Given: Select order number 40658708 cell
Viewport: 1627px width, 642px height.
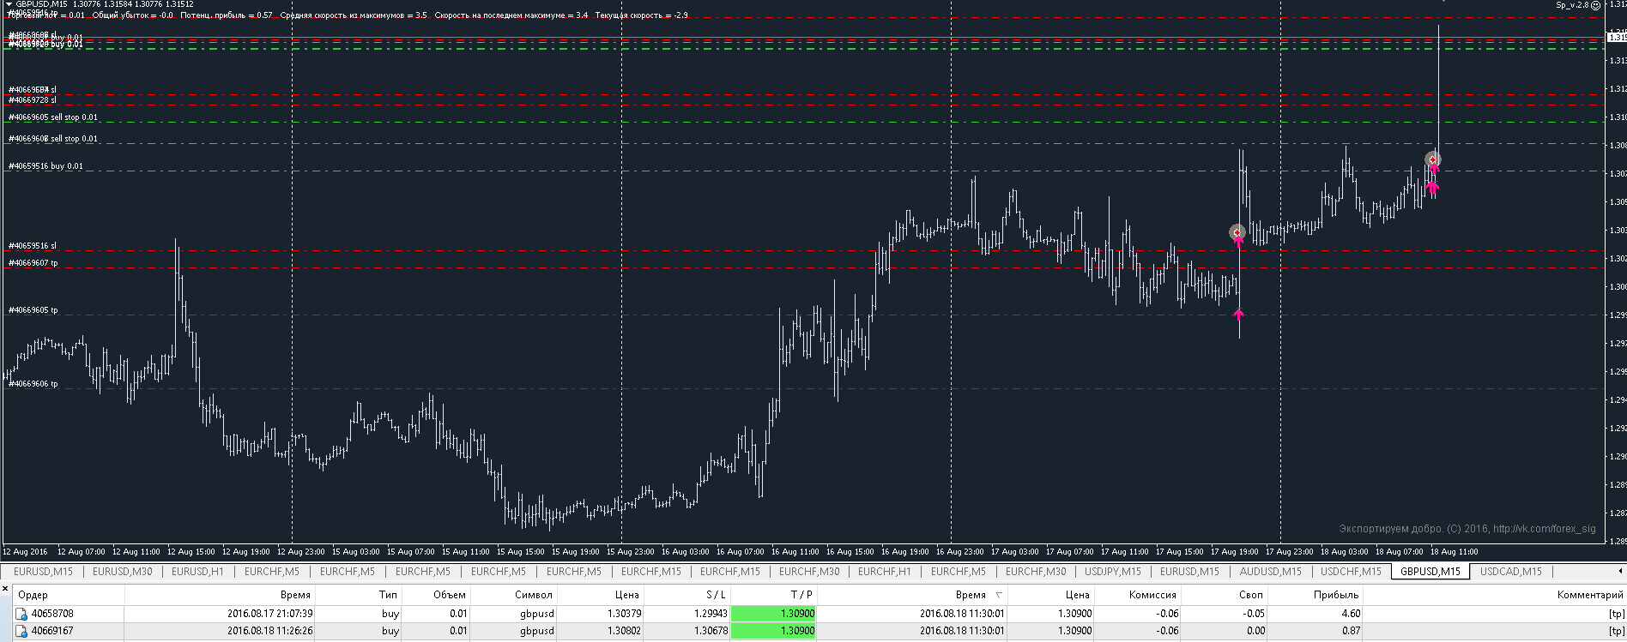Looking at the screenshot, I should (x=52, y=614).
